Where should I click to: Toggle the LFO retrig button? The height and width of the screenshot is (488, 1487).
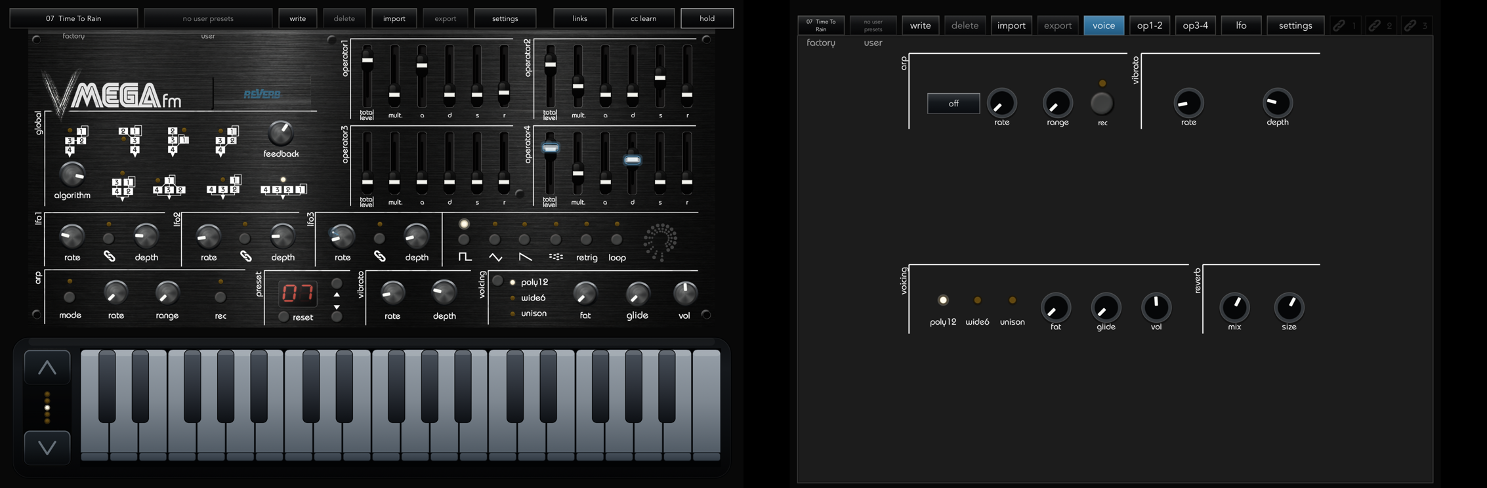[x=586, y=240]
